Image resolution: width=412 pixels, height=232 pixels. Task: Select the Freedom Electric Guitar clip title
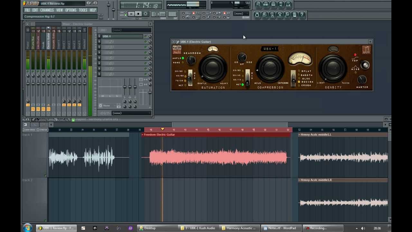159,135
